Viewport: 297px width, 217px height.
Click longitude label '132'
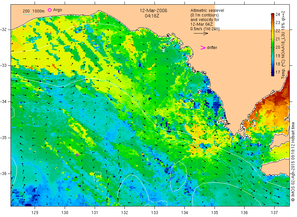[x=125, y=213]
